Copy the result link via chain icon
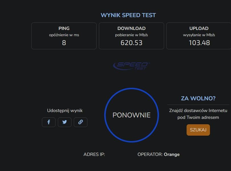231x171 pixels. coord(81,122)
